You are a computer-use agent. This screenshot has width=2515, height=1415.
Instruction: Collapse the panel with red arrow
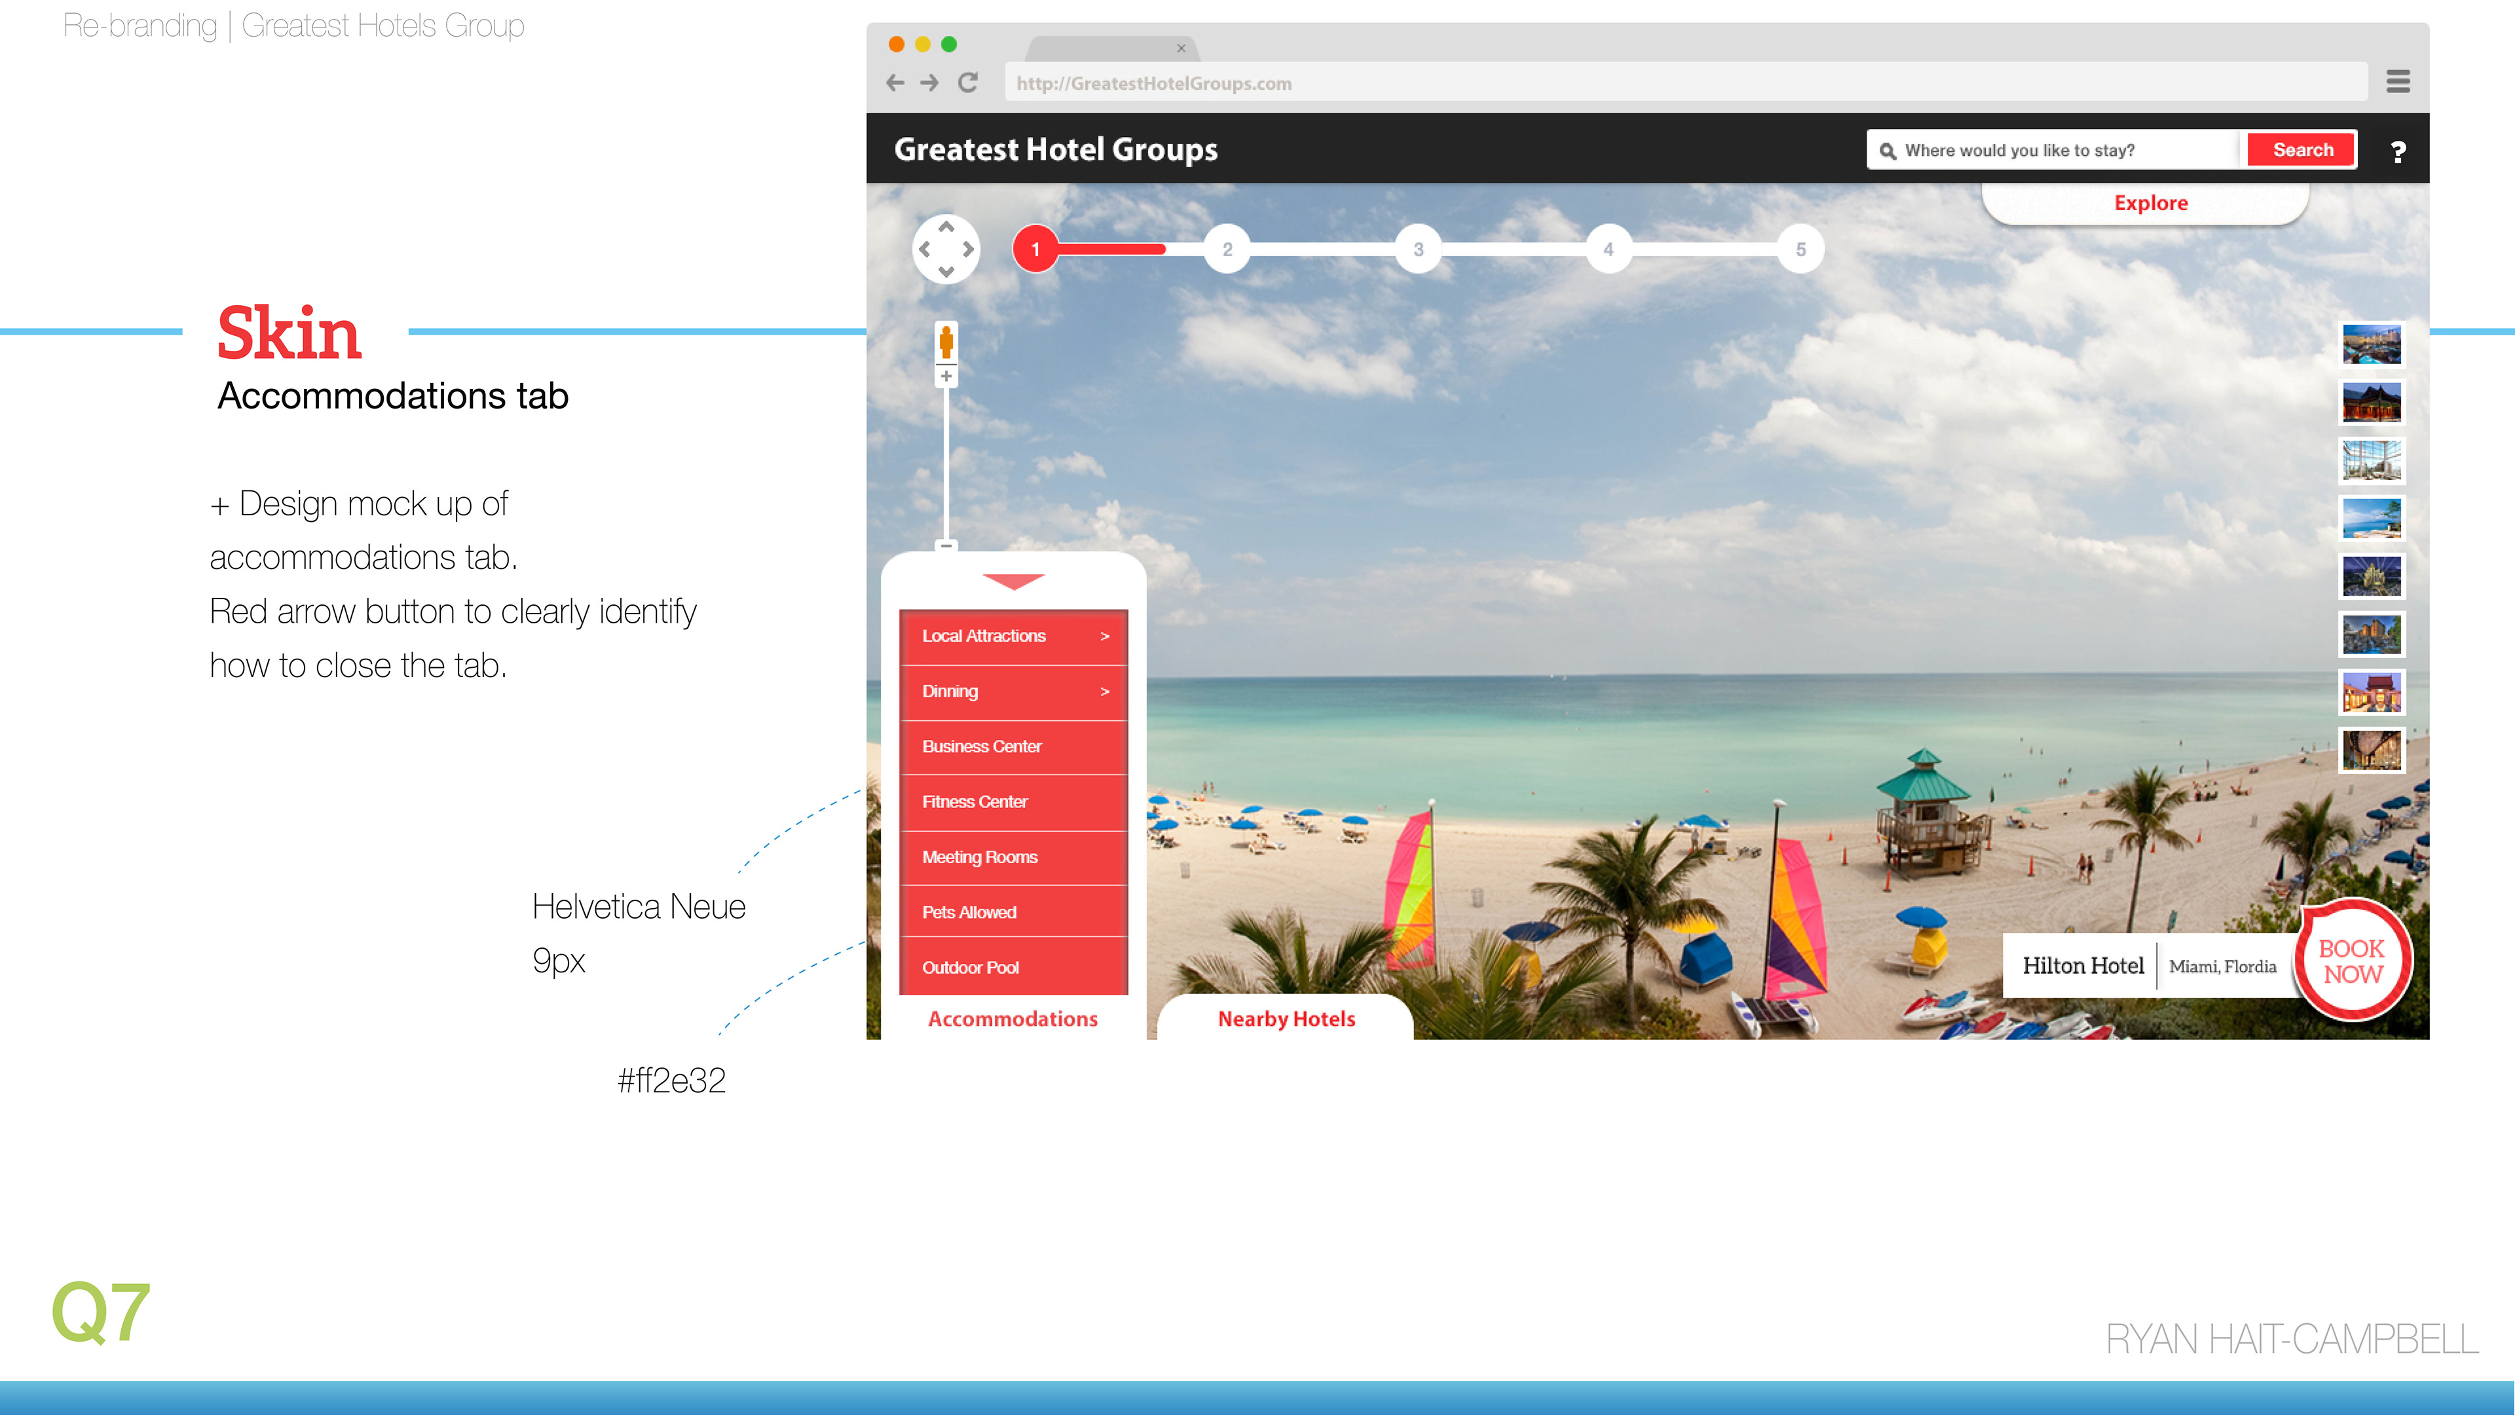(1013, 581)
